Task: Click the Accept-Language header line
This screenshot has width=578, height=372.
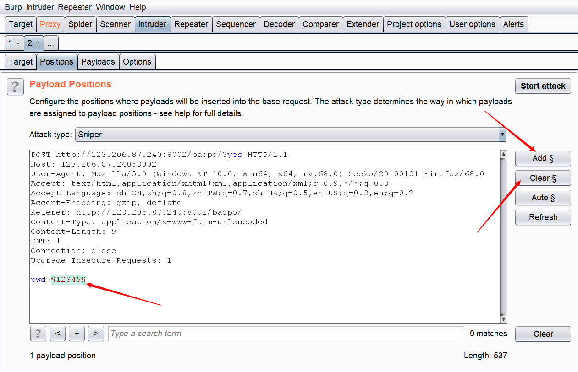Action: (222, 193)
